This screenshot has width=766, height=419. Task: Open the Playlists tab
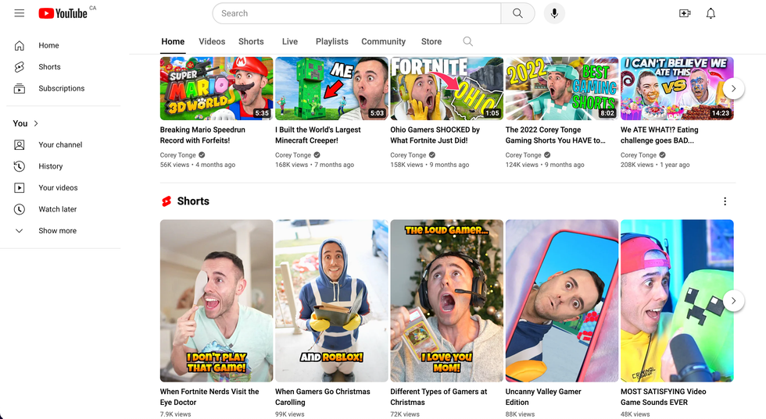coord(331,41)
